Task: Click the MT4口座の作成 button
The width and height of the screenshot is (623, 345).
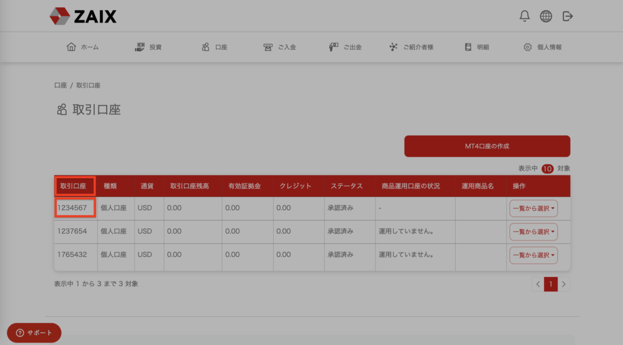Action: click(x=487, y=146)
